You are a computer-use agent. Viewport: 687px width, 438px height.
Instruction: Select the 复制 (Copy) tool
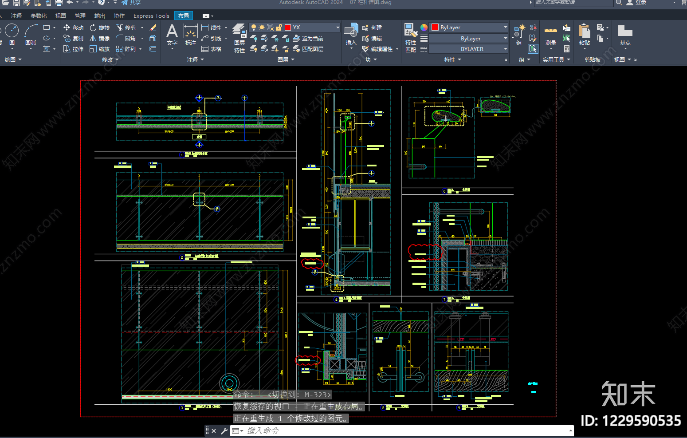click(73, 38)
